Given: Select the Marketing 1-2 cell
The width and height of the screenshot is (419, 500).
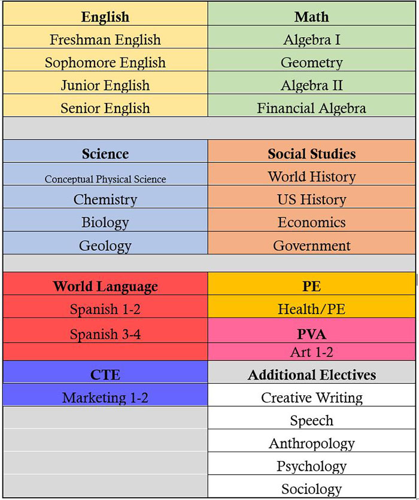Looking at the screenshot, I should click(x=105, y=395).
